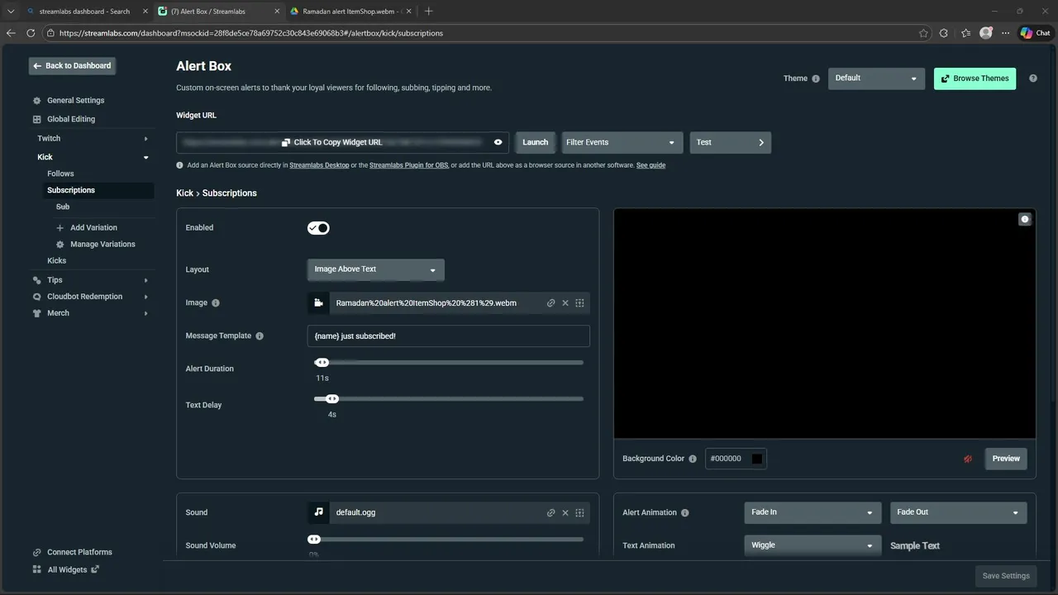Screen dimensions: 1058x595
Task: Open Copilot Chat in browser toolbar
Action: coord(1035,33)
